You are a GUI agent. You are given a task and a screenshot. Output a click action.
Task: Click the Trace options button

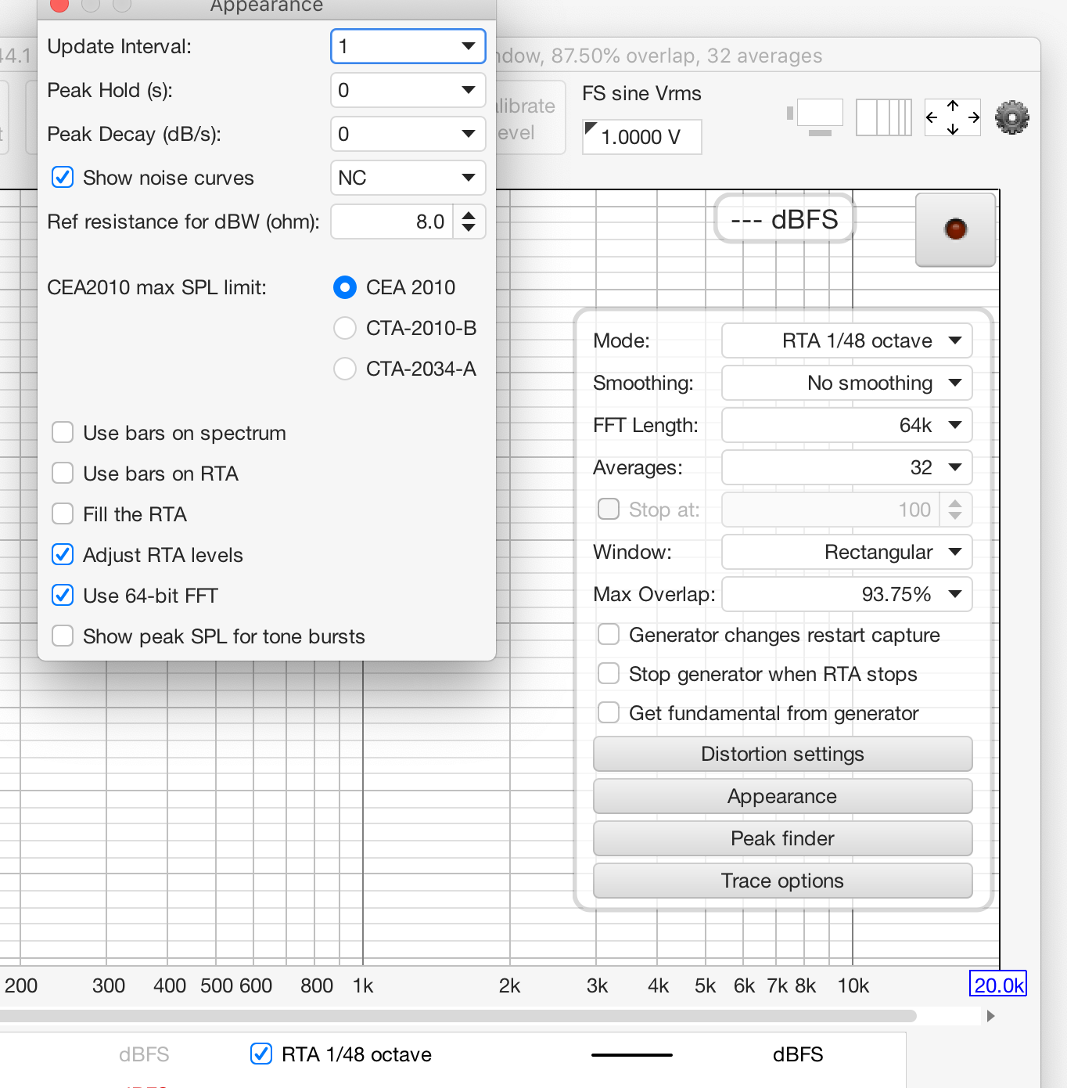[x=782, y=881]
